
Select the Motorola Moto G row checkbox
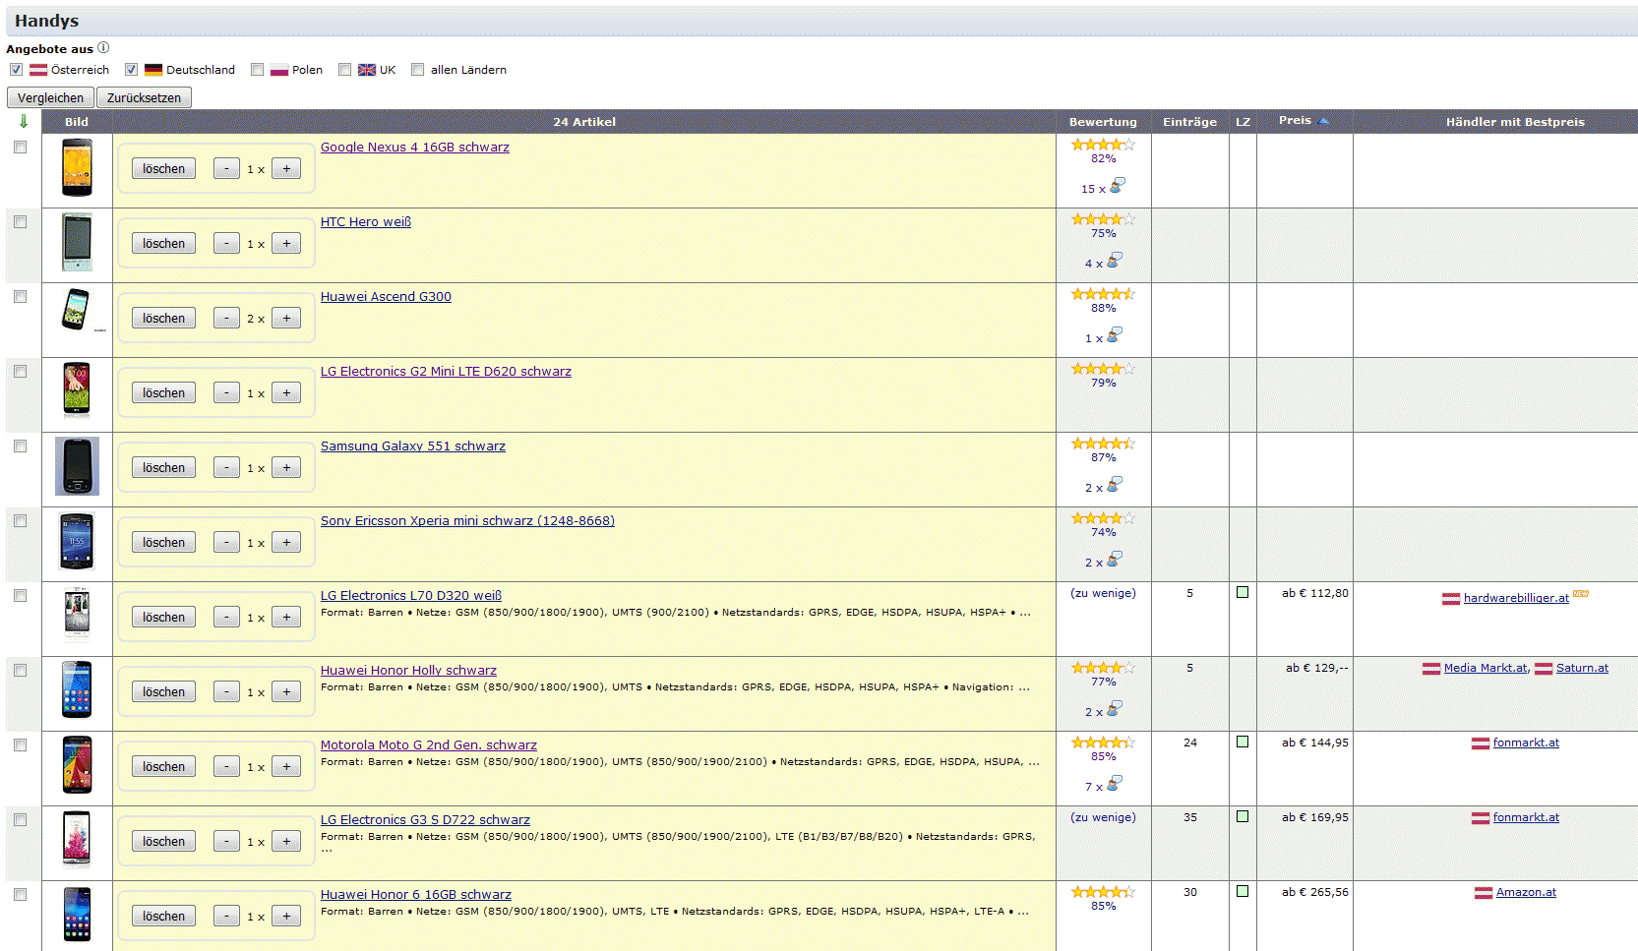(20, 744)
